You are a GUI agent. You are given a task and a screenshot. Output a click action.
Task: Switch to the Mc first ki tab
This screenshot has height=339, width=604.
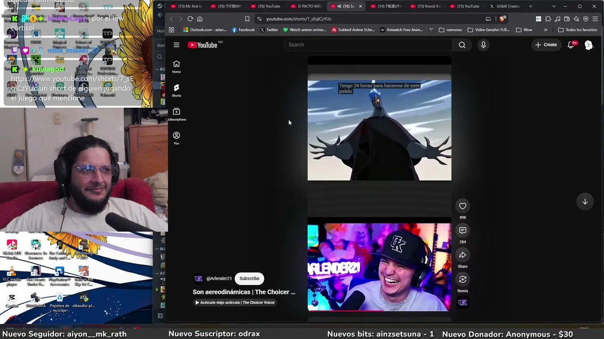(x=186, y=6)
